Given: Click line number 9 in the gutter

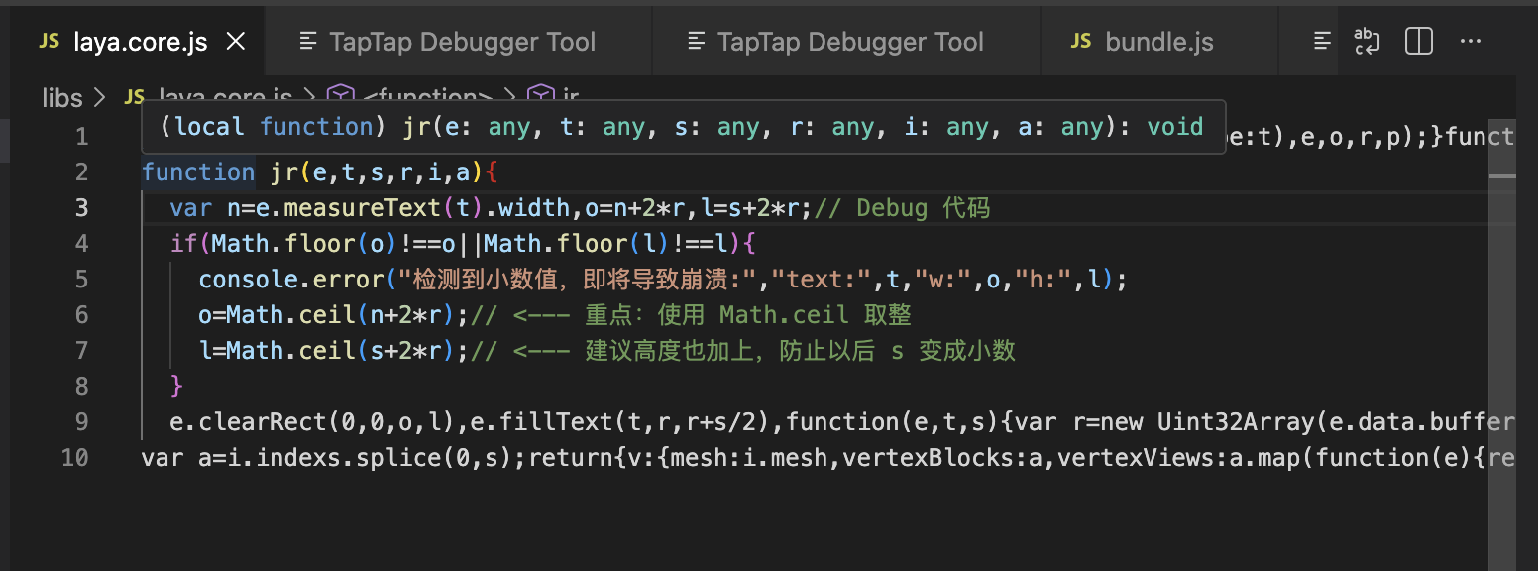Looking at the screenshot, I should click(x=80, y=421).
